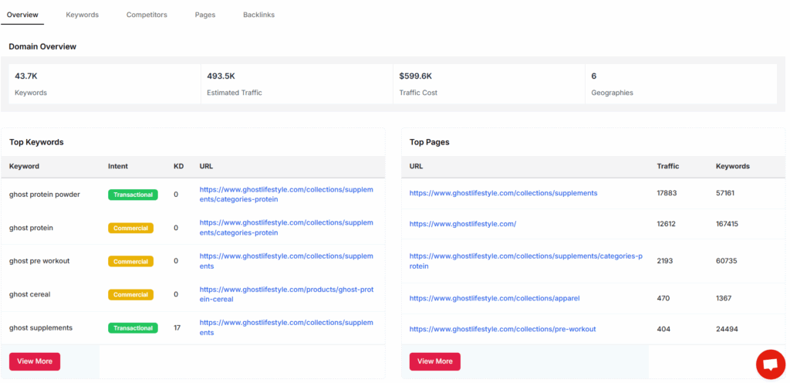Viewport: 790px width, 383px height.
Task: Click Commercial badge for ghost cereal
Action: point(130,294)
